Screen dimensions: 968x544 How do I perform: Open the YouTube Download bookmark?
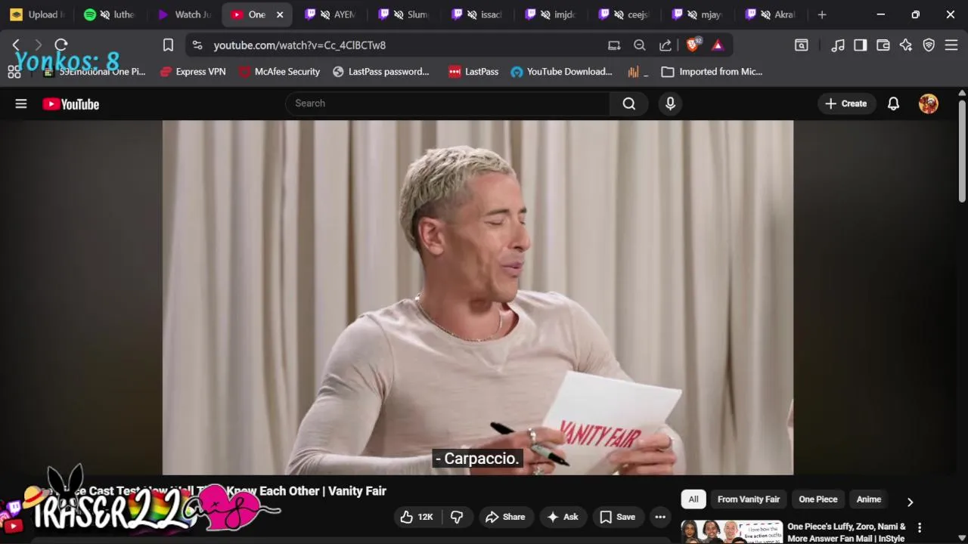click(562, 72)
